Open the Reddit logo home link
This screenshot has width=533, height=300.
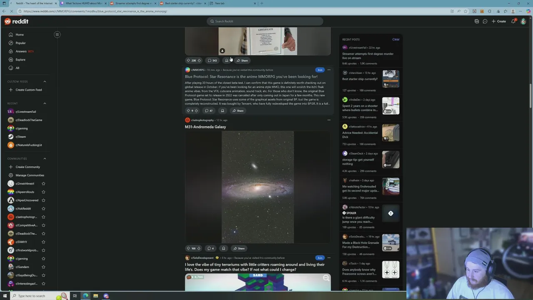coord(17,21)
